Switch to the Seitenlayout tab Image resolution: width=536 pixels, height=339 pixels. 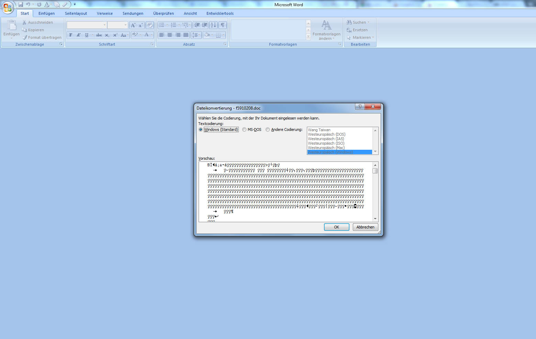click(x=76, y=13)
